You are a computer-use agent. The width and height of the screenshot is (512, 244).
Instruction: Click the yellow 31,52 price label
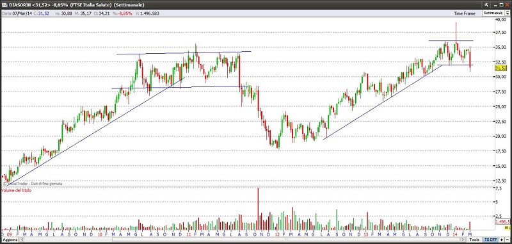click(x=500, y=68)
